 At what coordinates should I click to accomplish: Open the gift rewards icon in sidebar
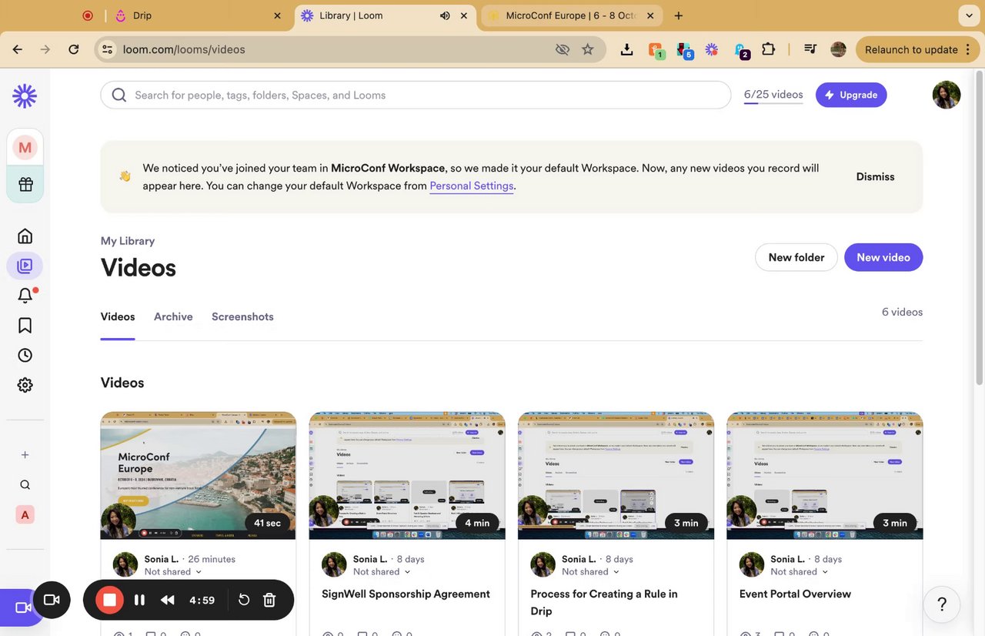point(25,185)
